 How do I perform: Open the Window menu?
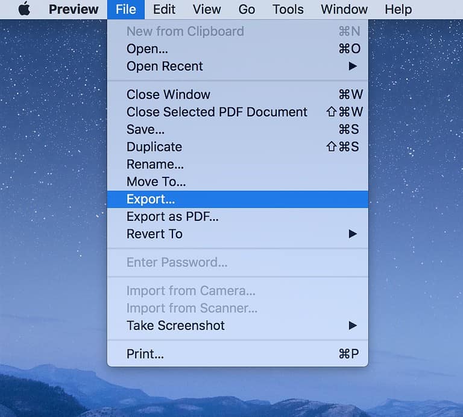pyautogui.click(x=344, y=10)
